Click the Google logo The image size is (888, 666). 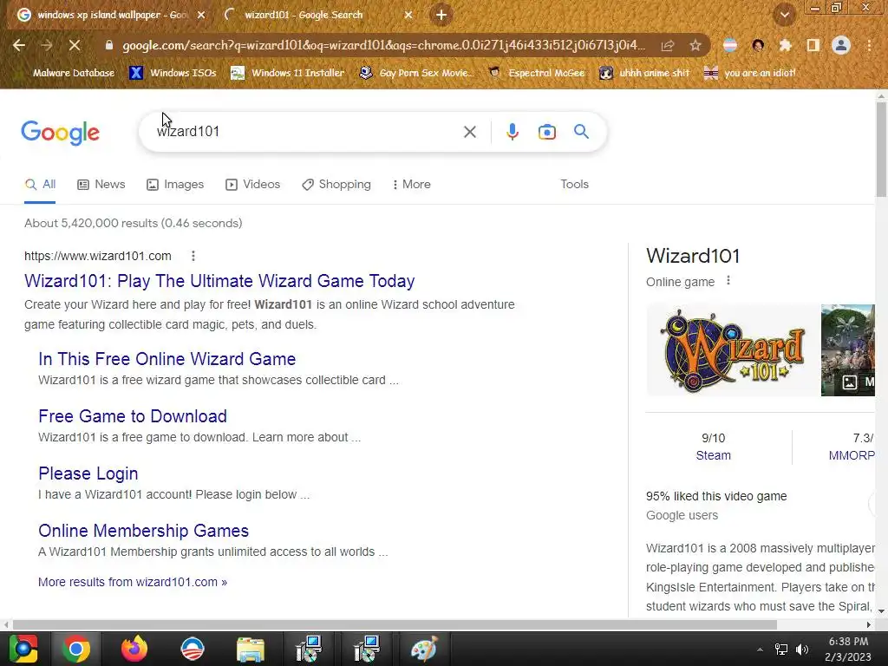pyautogui.click(x=60, y=133)
